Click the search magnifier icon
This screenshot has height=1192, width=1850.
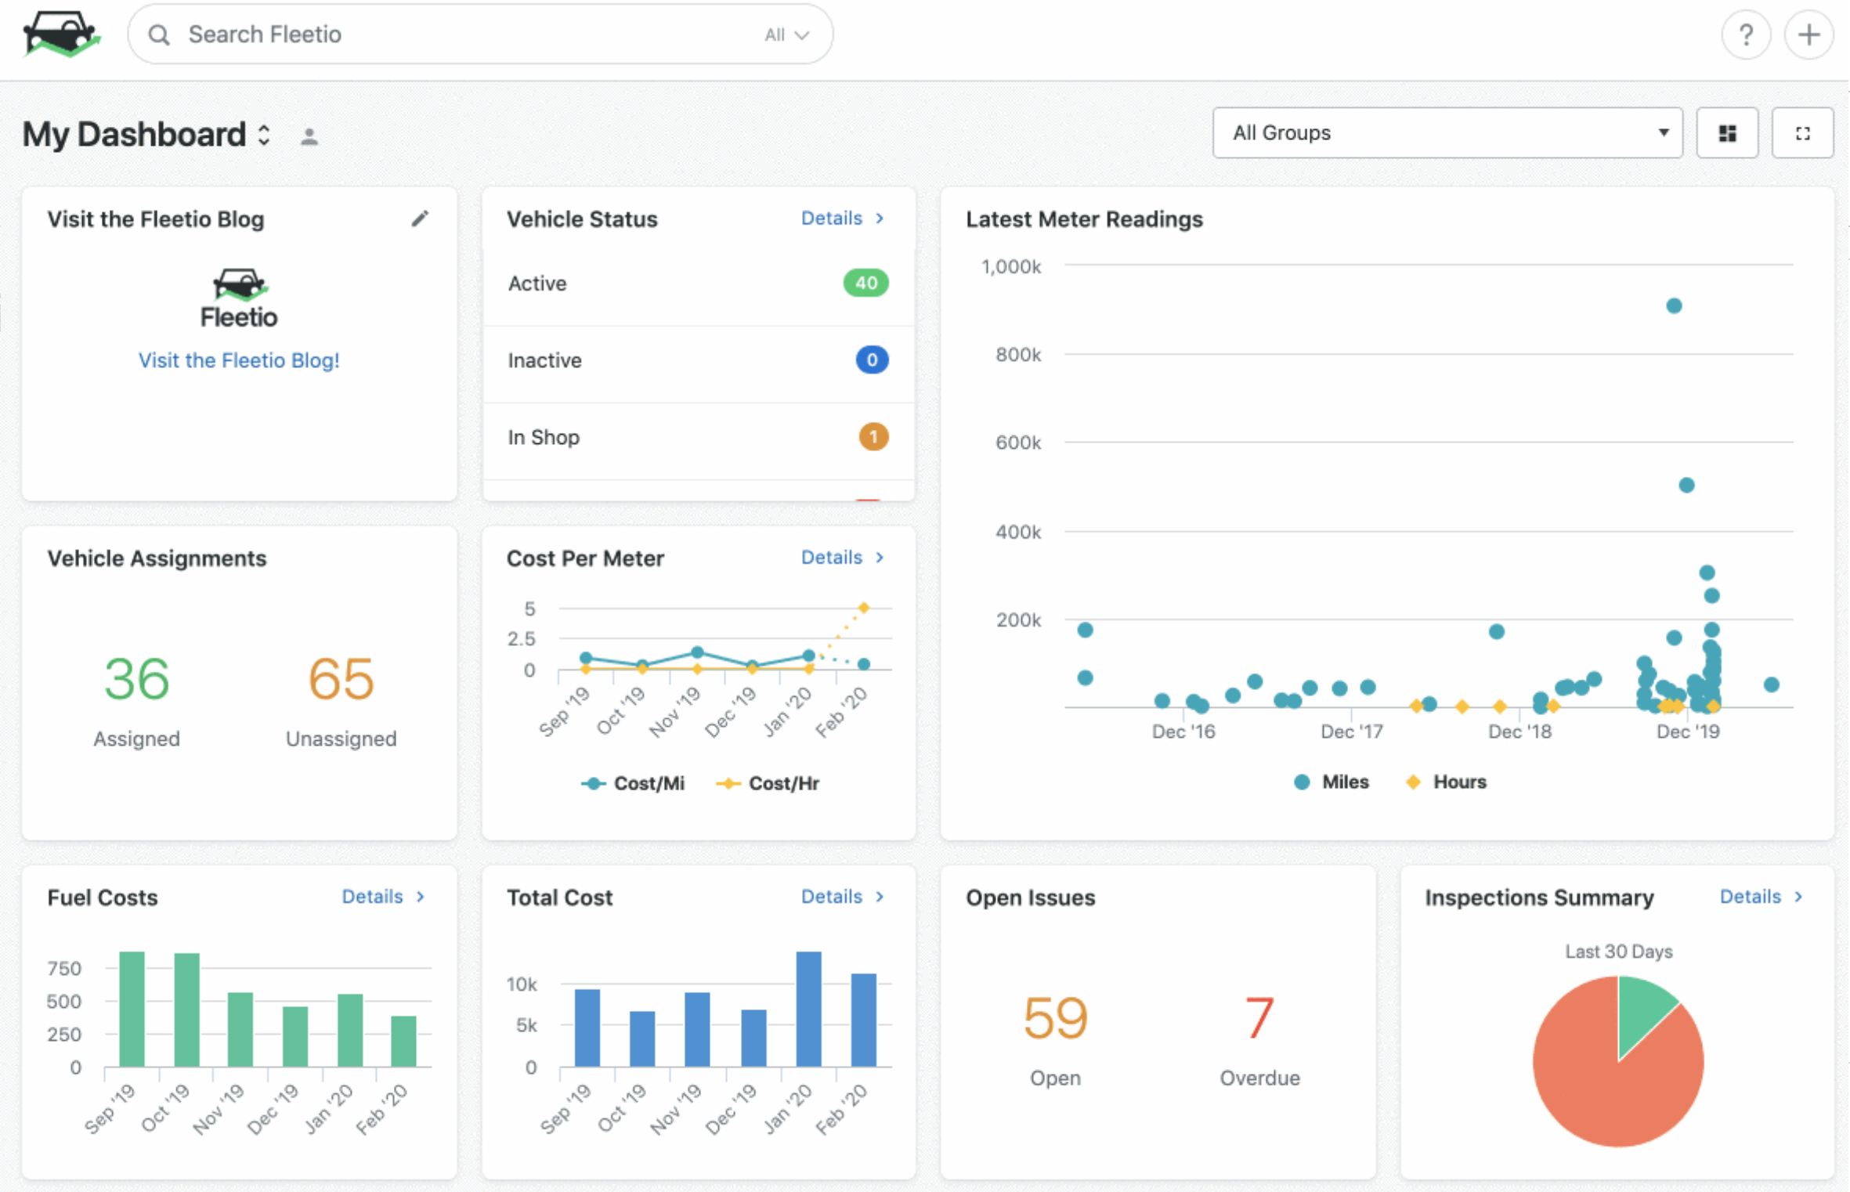159,34
